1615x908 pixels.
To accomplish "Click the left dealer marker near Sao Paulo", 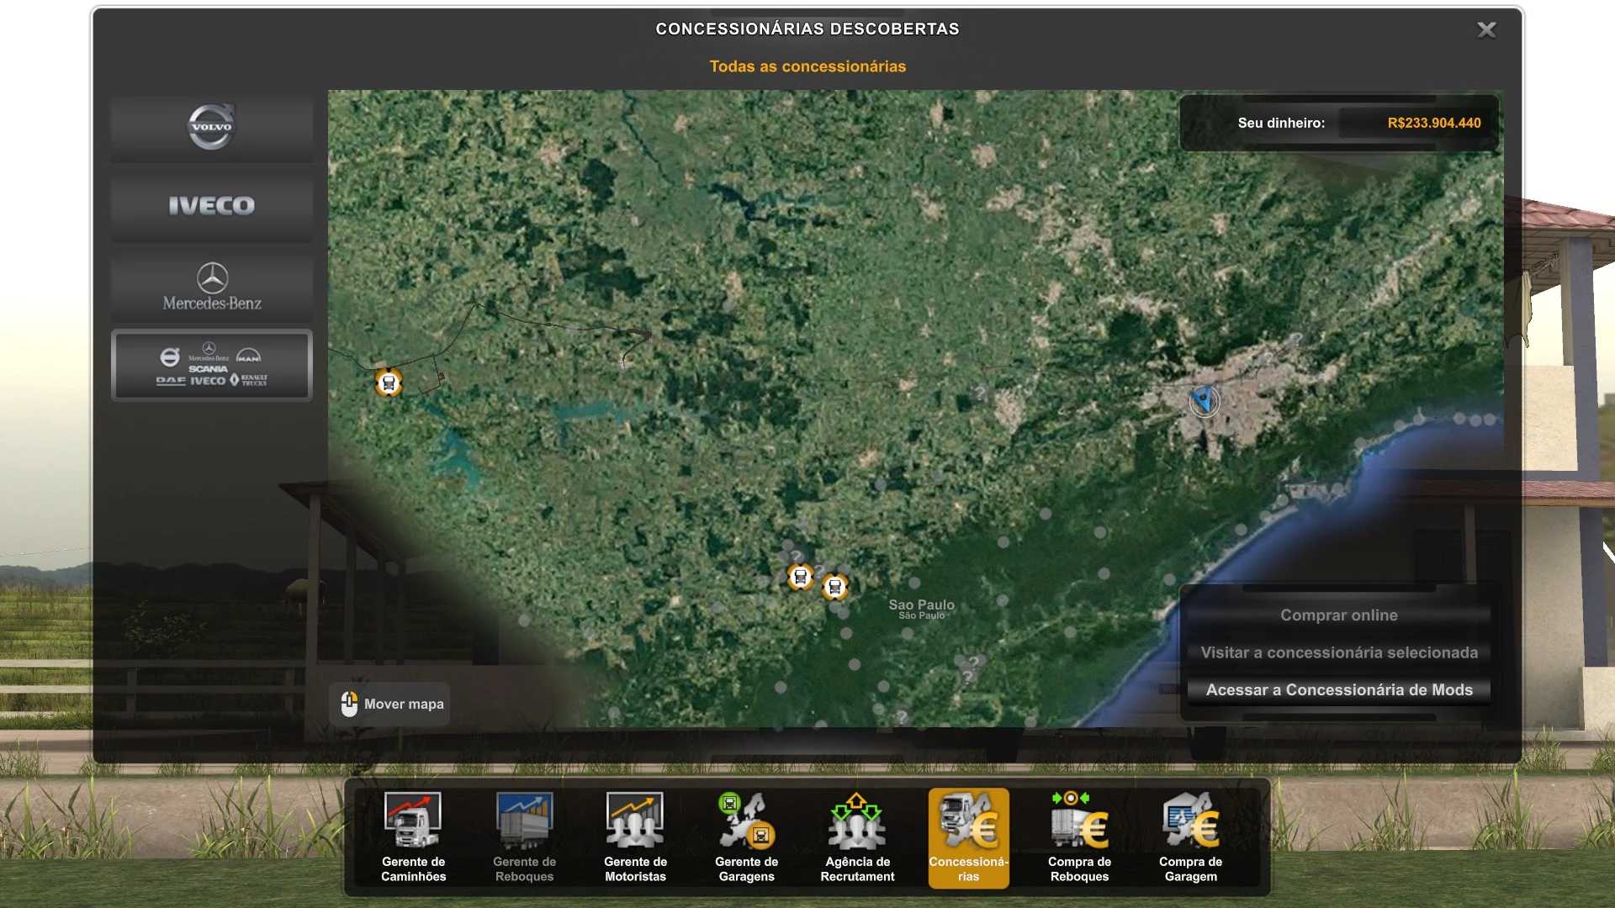I will coord(800,577).
